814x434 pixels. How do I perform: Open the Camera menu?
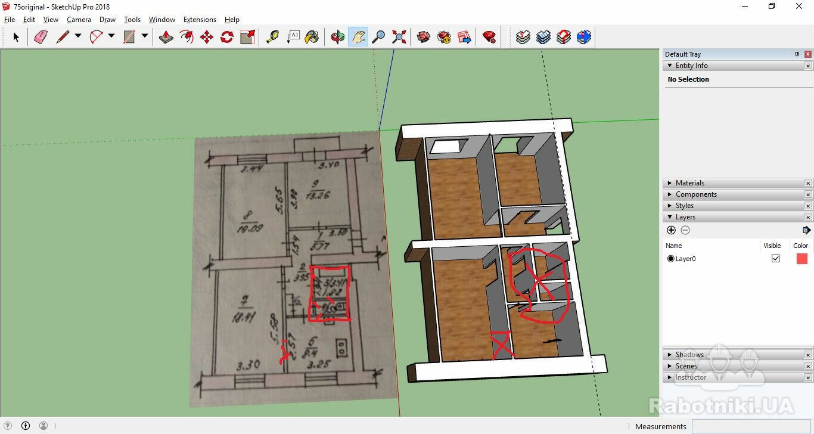click(x=79, y=20)
